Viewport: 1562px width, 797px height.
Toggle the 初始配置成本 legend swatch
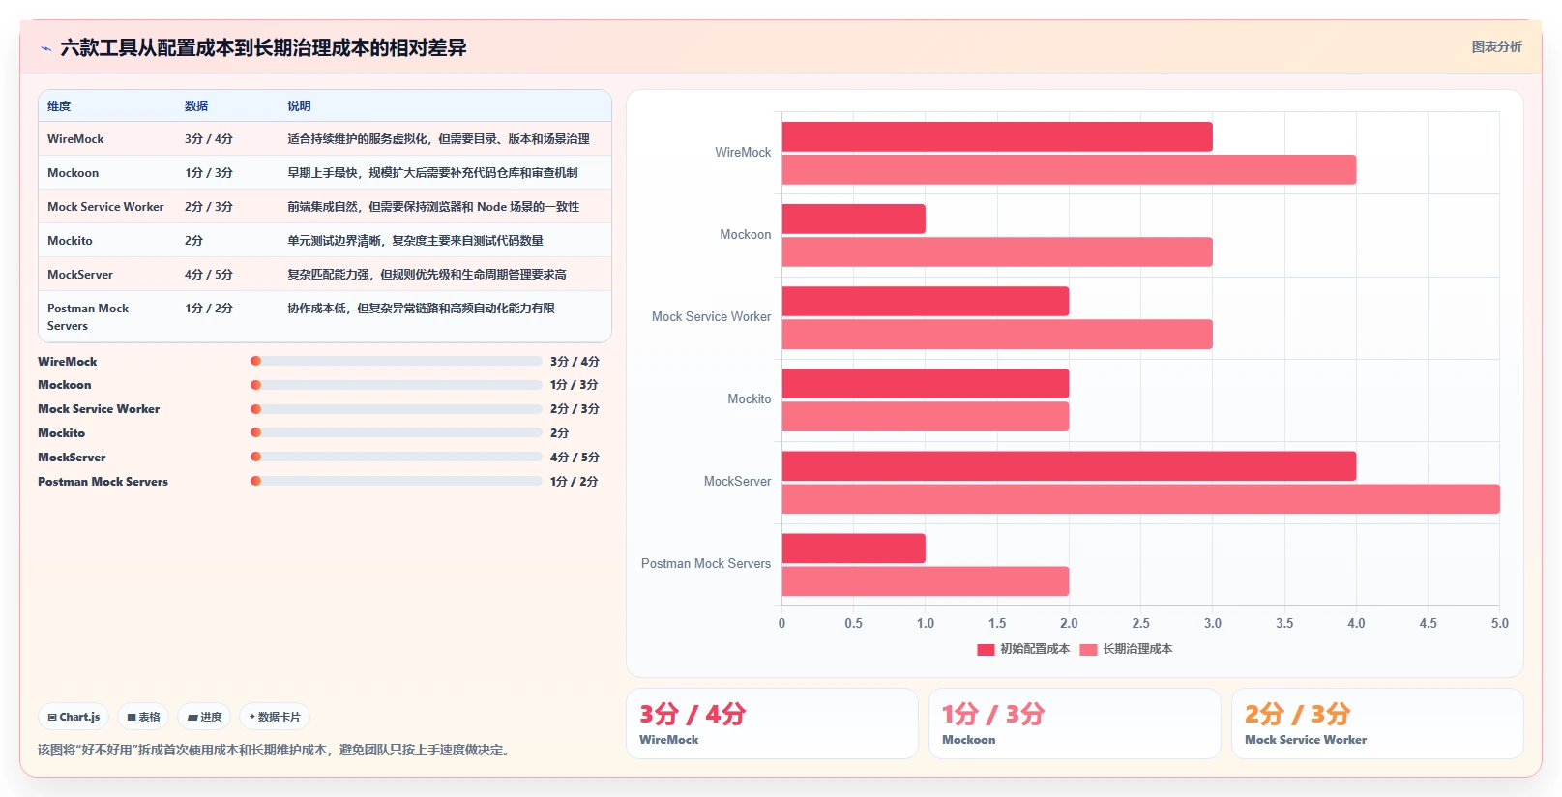[x=986, y=649]
